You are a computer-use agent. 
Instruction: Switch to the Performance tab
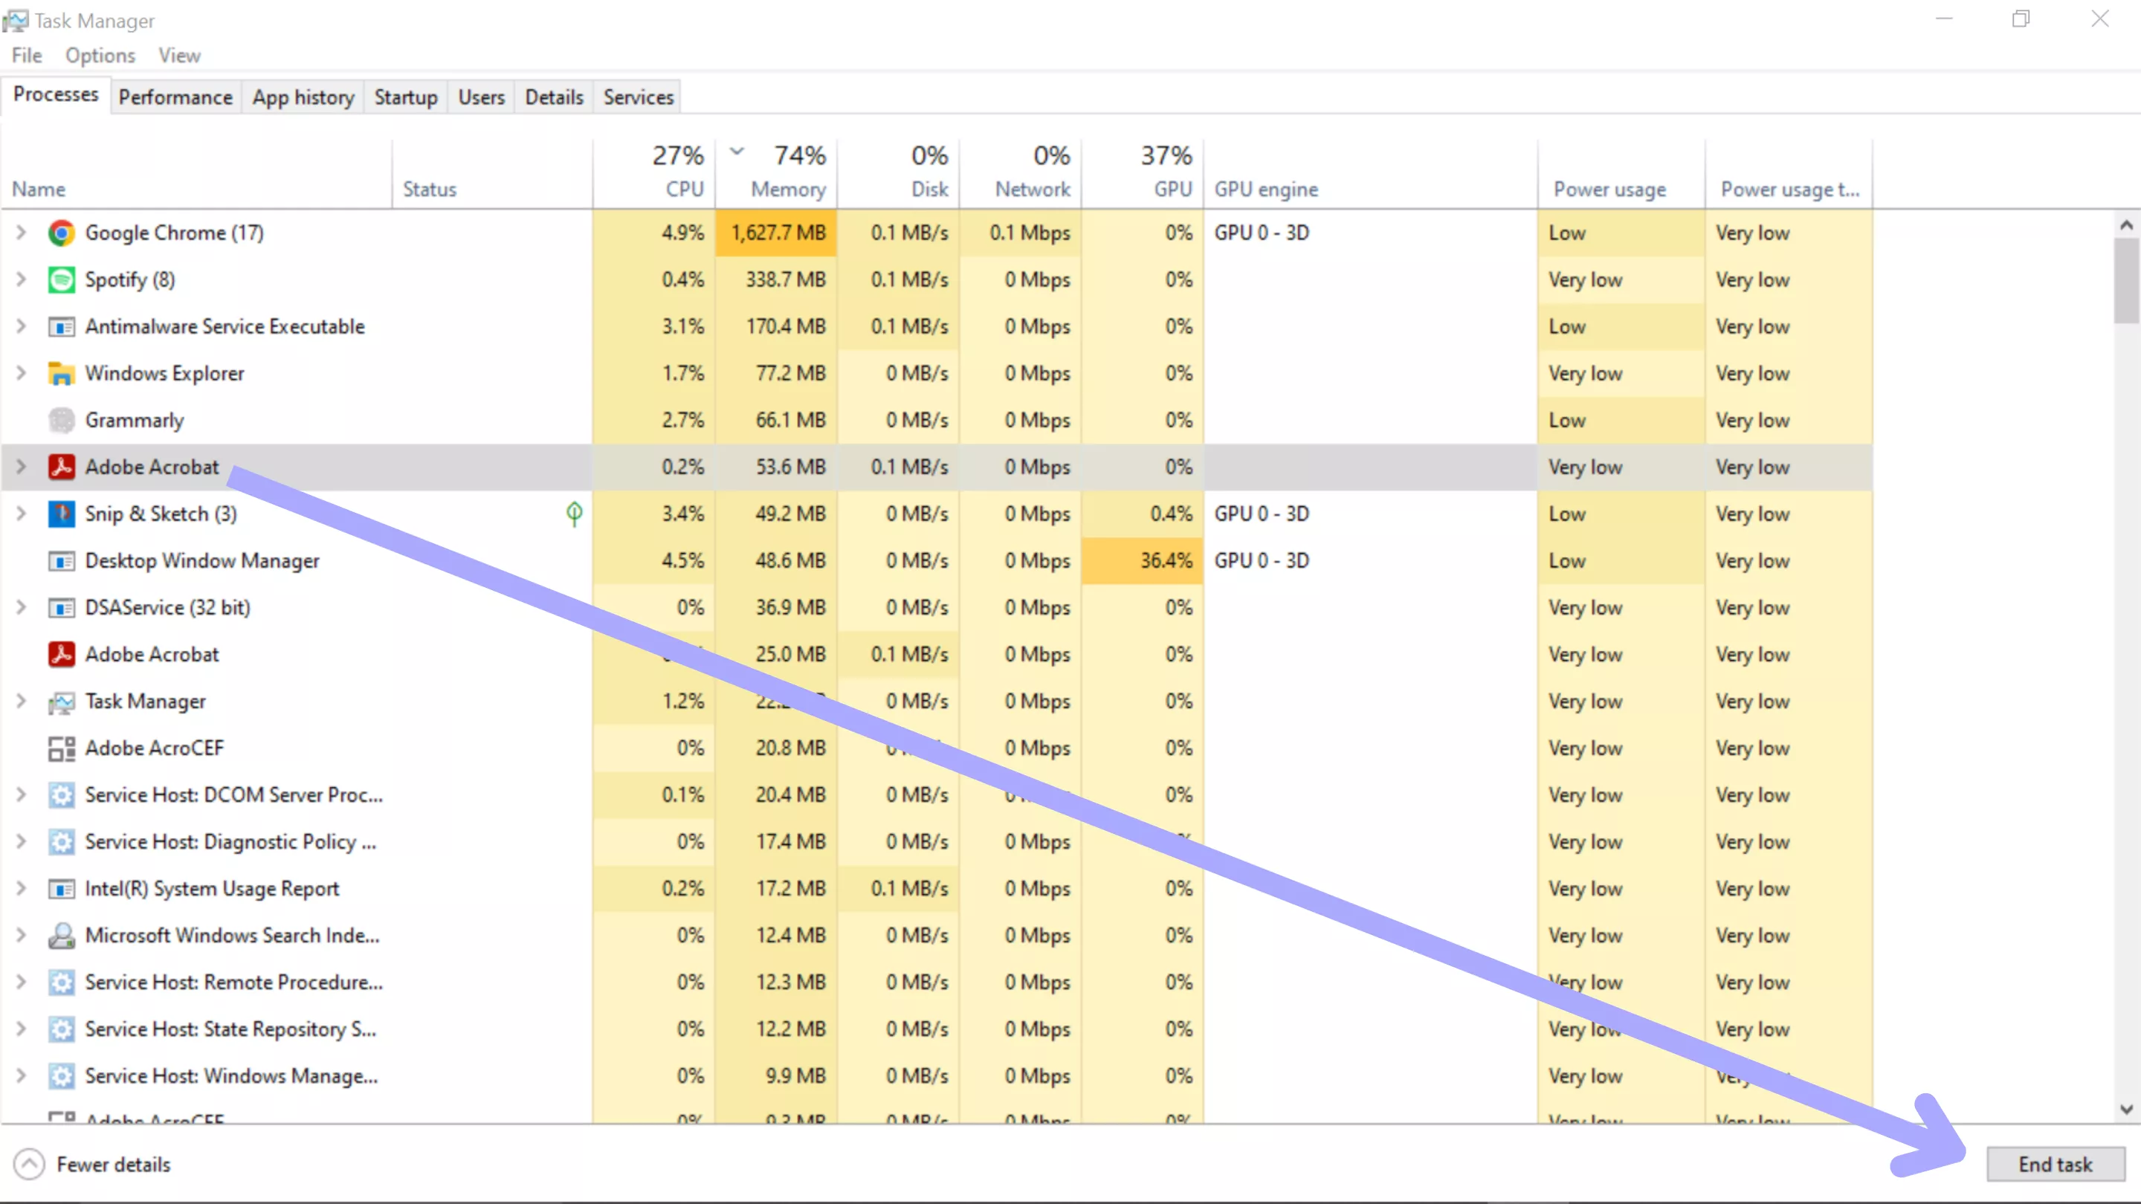coord(175,97)
